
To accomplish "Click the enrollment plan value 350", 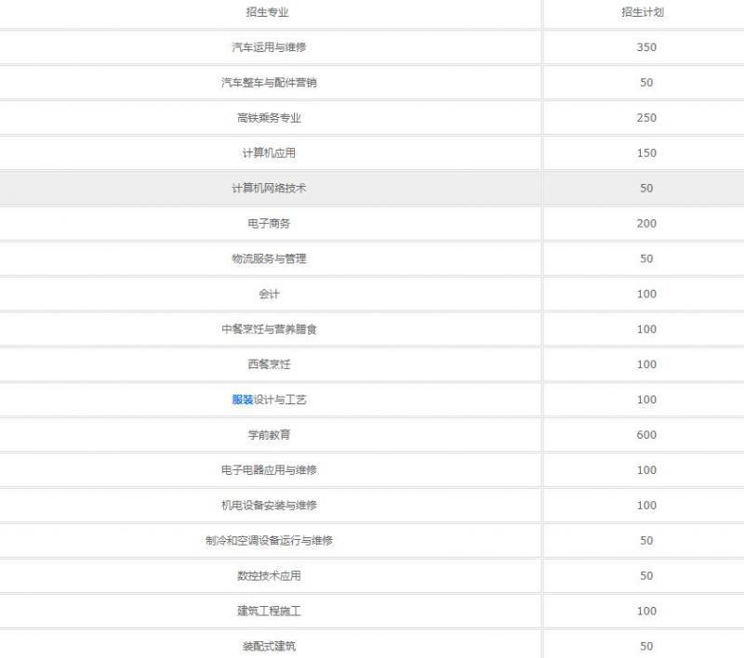I will tap(646, 47).
